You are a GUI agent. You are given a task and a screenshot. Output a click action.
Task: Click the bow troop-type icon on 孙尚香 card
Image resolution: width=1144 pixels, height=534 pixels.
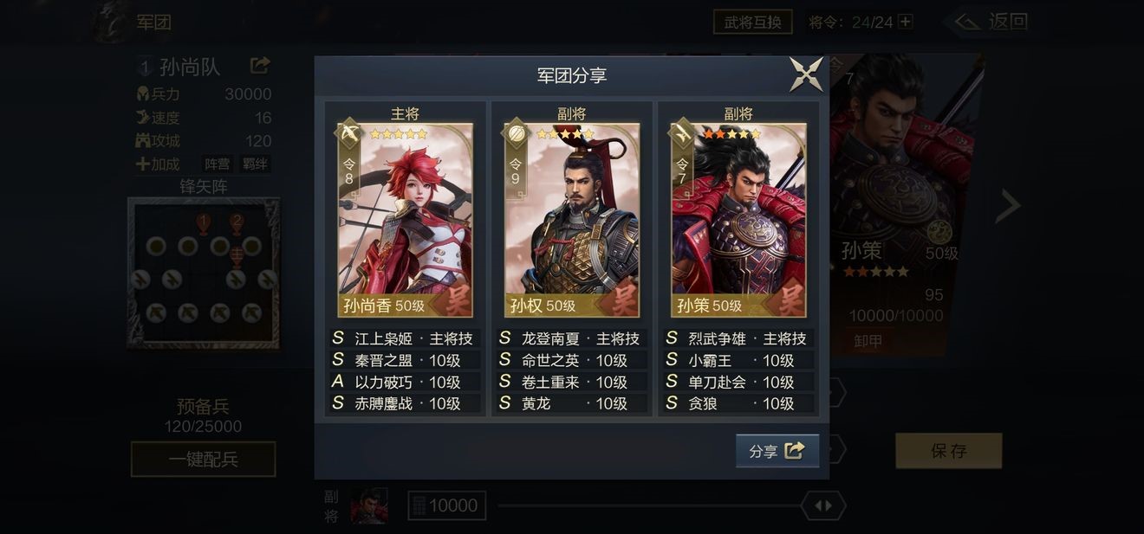(x=348, y=134)
